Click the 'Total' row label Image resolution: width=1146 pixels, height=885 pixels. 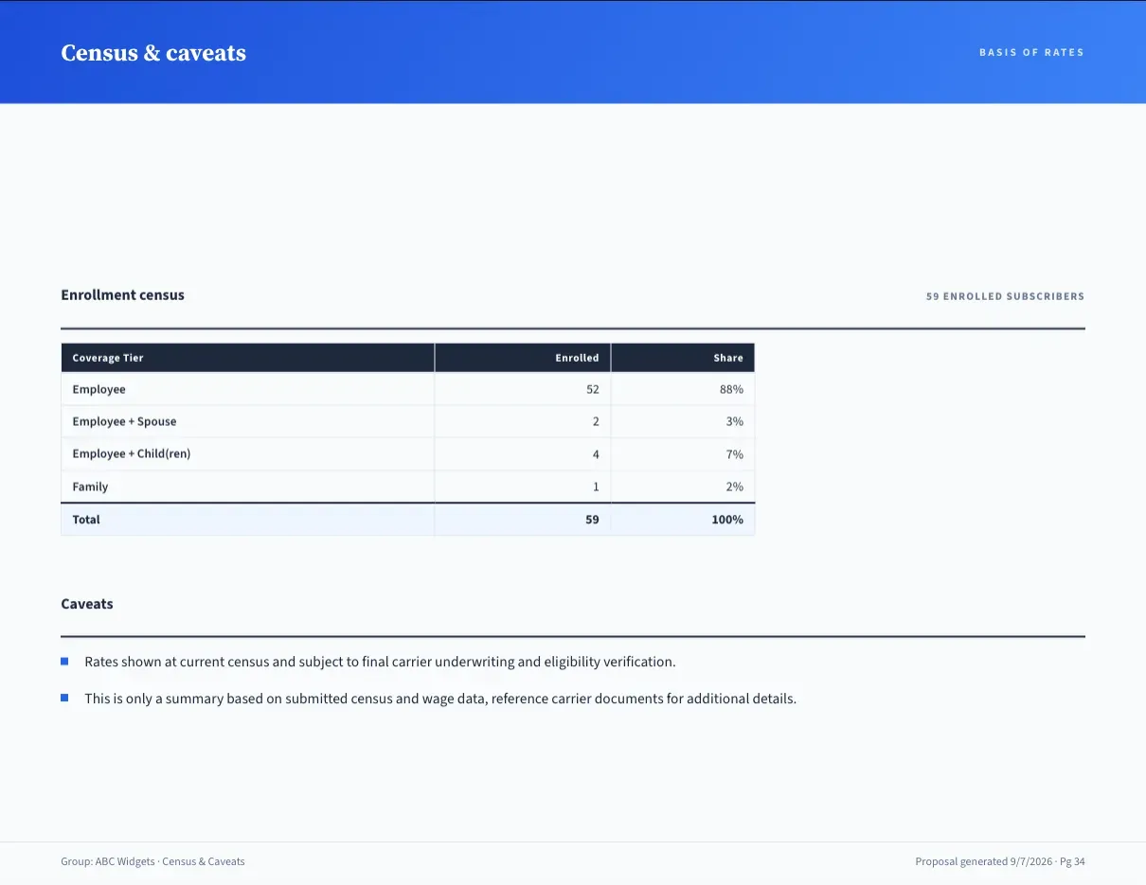(x=86, y=520)
